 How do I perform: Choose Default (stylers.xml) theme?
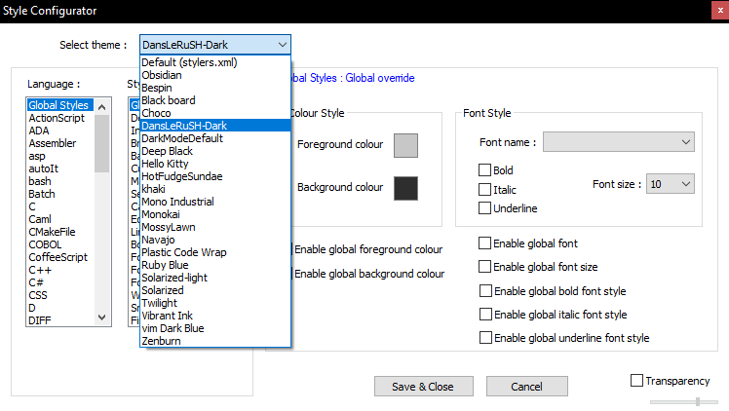pyautogui.click(x=215, y=62)
